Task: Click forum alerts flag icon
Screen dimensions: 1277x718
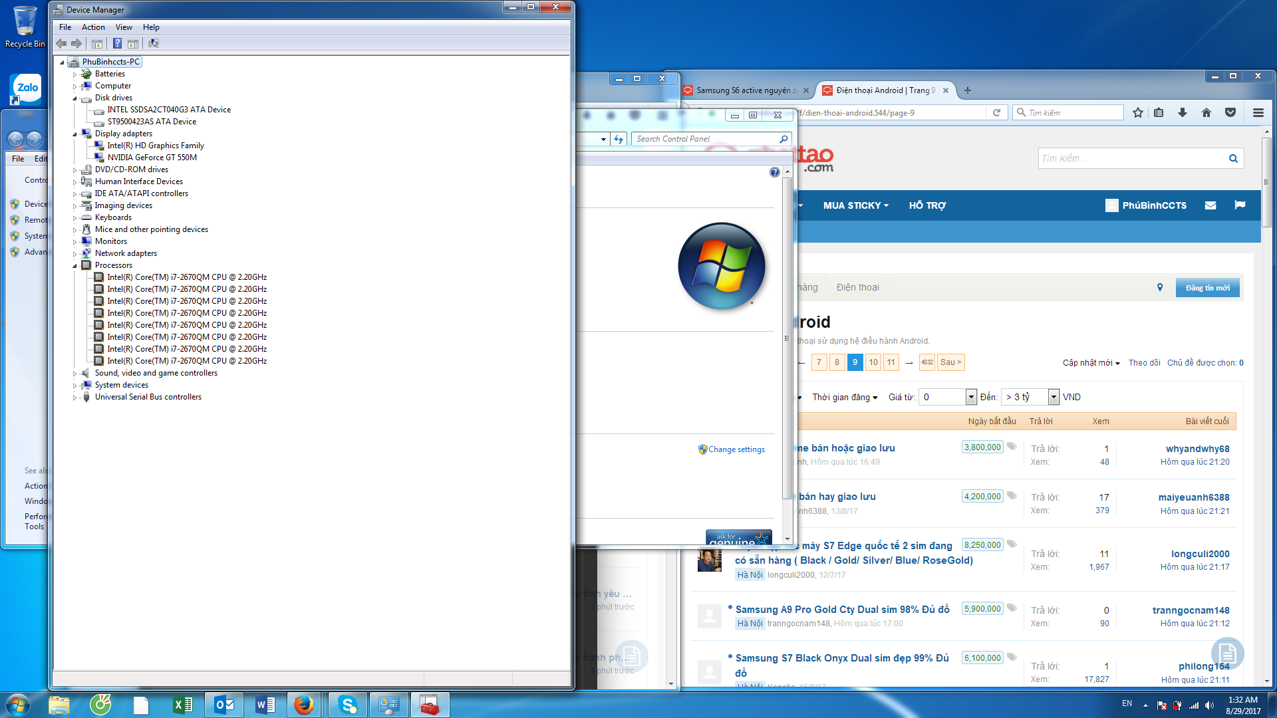Action: click(x=1240, y=205)
